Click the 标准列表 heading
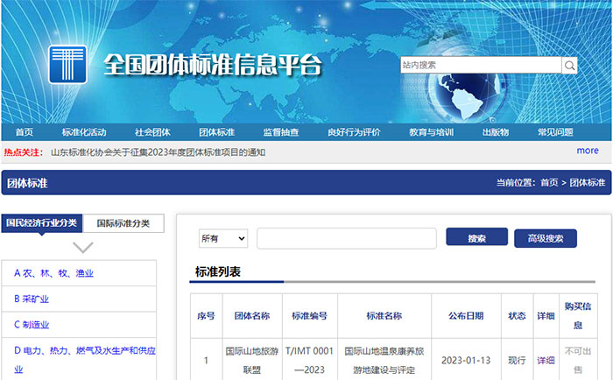 click(x=218, y=271)
